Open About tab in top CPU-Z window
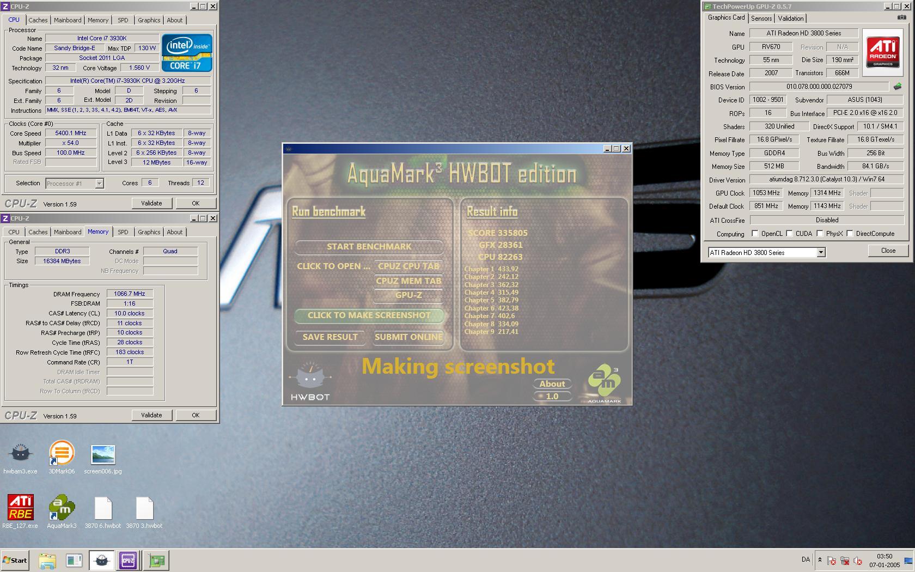Viewport: 915px width, 572px height. [x=175, y=20]
